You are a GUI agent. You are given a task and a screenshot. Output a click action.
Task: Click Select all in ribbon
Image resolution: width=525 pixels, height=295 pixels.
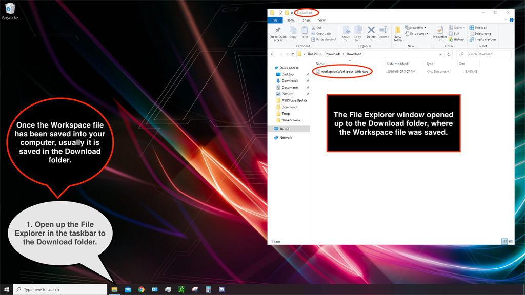click(478, 28)
